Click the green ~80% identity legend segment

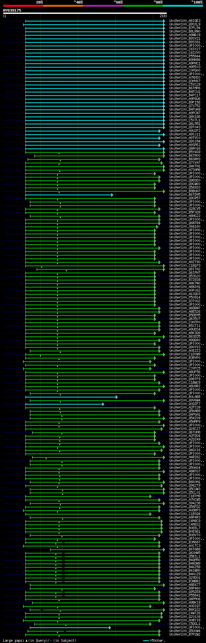click(x=143, y=6)
